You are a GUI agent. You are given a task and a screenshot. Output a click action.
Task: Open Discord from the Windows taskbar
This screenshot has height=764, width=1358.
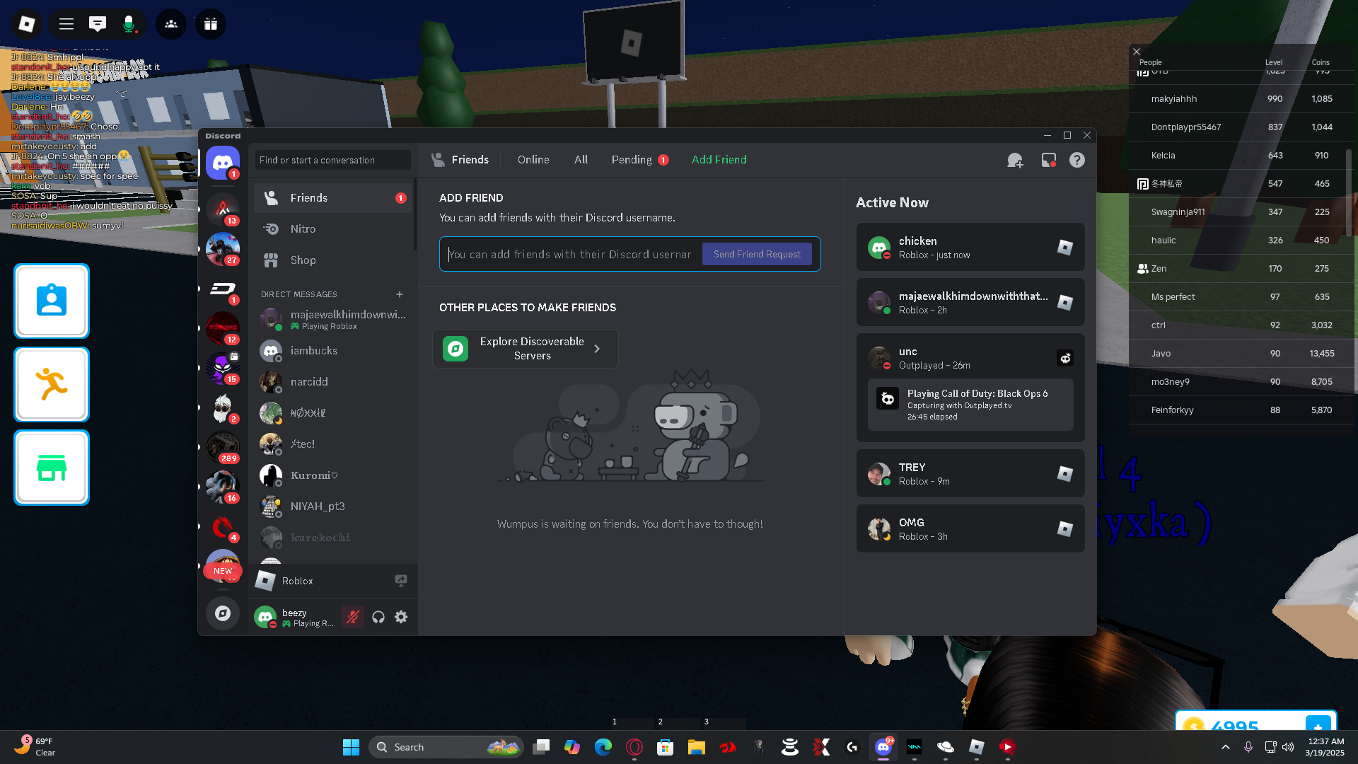pos(883,747)
